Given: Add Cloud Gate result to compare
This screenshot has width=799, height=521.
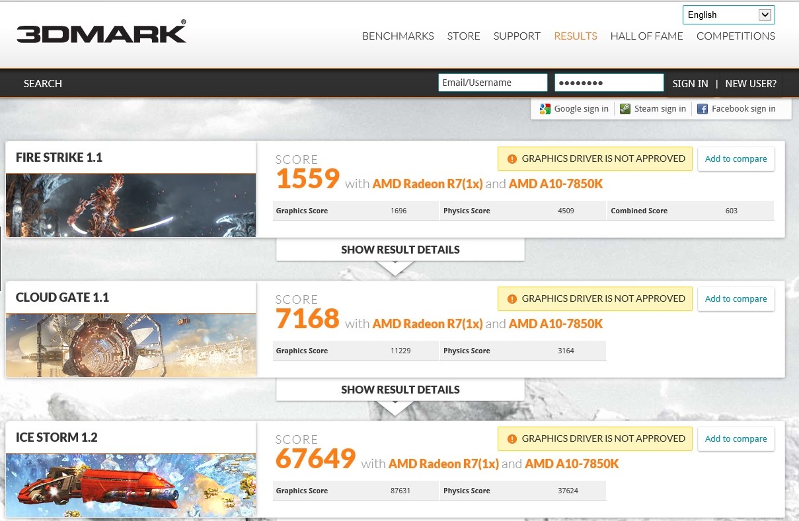Looking at the screenshot, I should [736, 299].
